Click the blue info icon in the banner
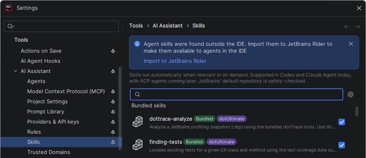Screen dimensions: 366x158 coord(137,44)
